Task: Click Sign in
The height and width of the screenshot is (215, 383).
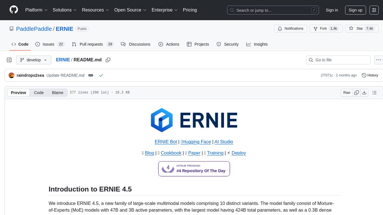Action: tap(332, 10)
